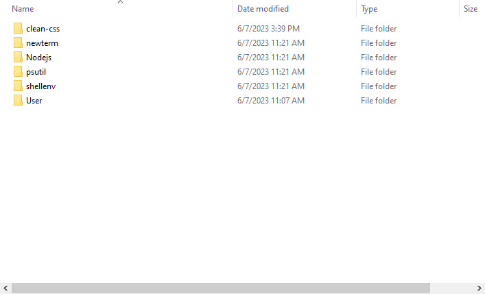This screenshot has height=294, width=485.
Task: Sort by the Date modified column header
Action: point(263,9)
